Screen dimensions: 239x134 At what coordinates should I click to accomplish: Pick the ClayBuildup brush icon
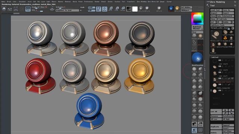(194, 70)
